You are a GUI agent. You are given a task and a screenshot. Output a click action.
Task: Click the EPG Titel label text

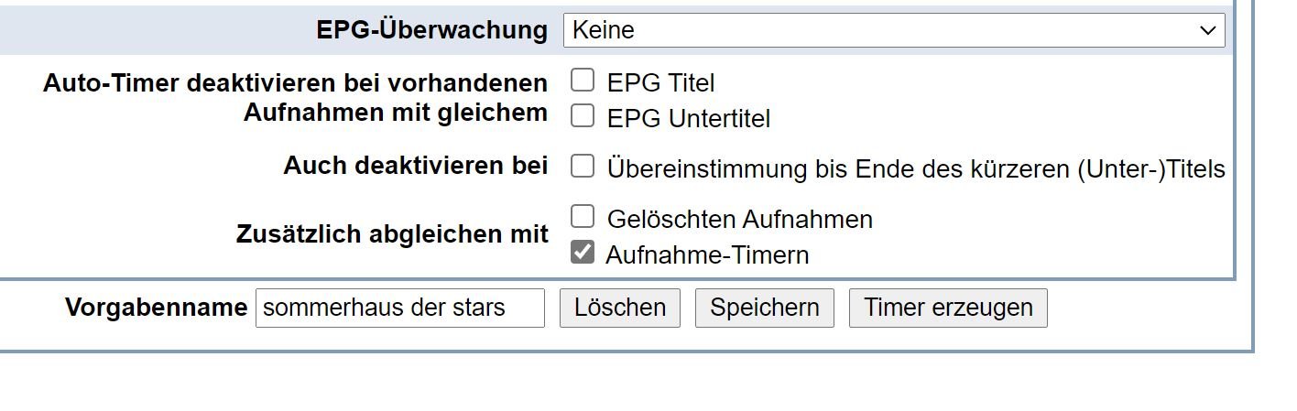660,83
